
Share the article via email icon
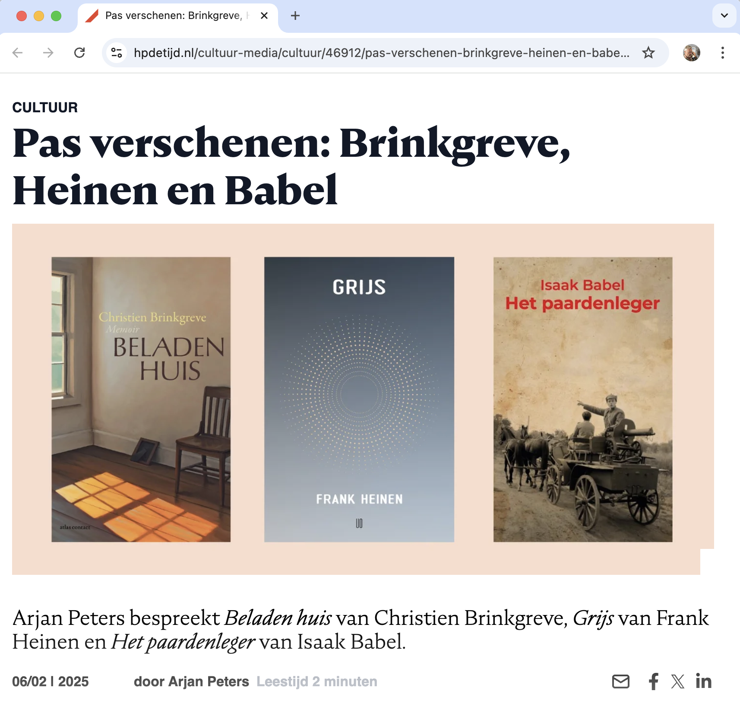[621, 681]
